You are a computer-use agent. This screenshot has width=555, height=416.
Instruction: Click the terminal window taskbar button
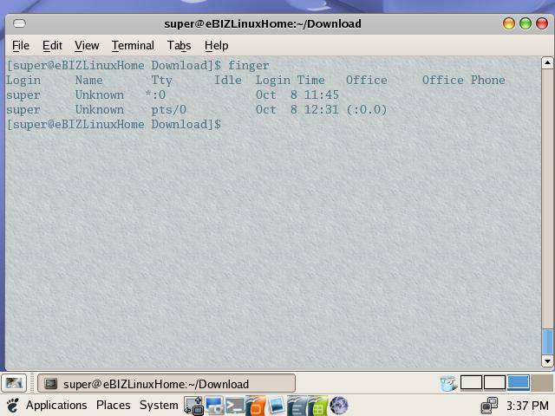pyautogui.click(x=166, y=383)
